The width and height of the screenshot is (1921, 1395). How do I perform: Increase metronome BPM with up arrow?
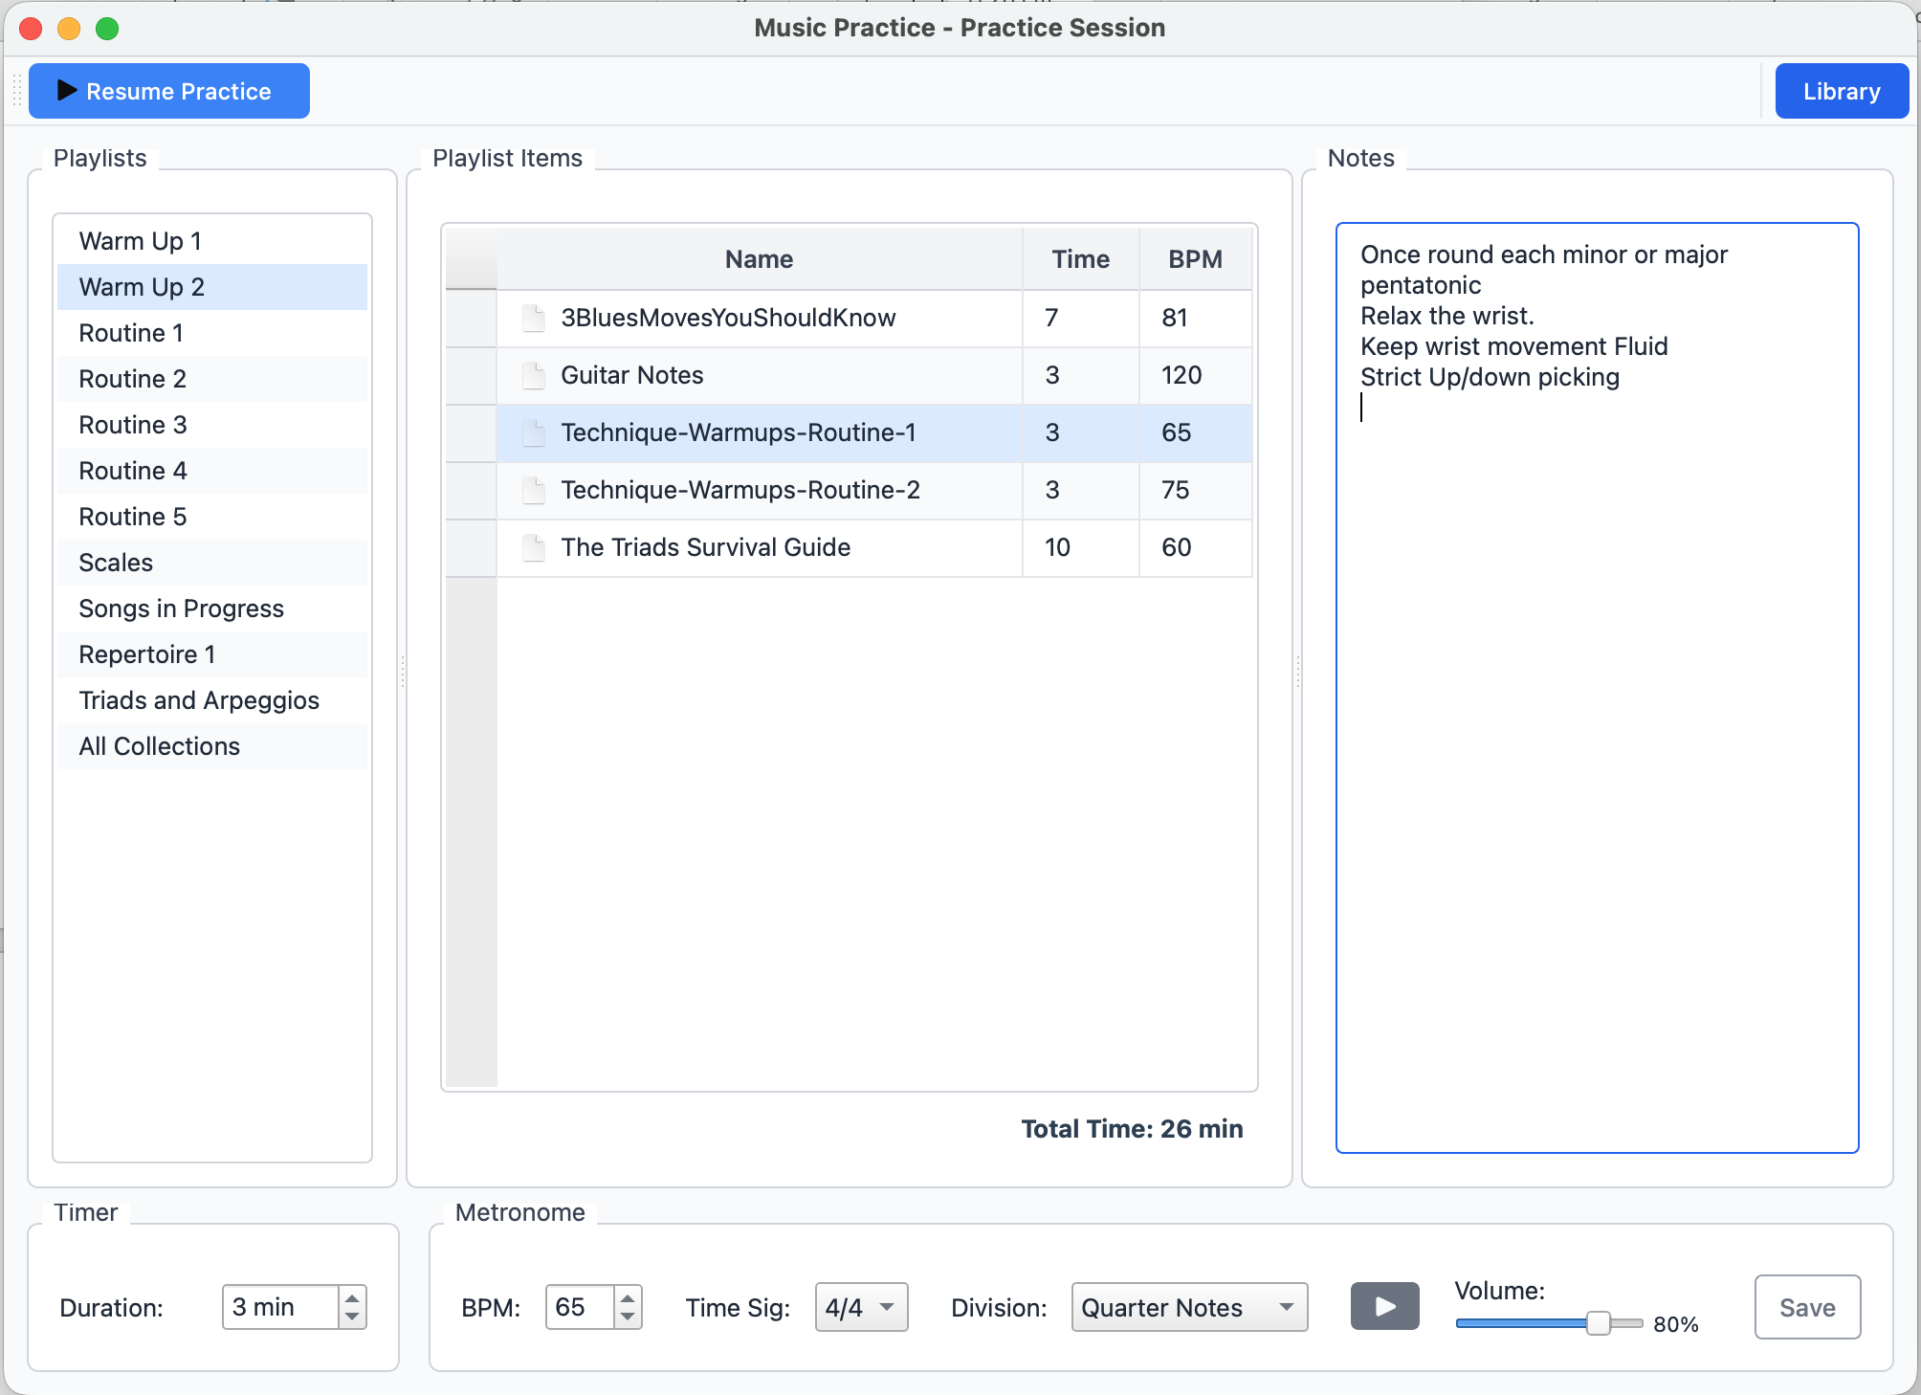pyautogui.click(x=628, y=1297)
